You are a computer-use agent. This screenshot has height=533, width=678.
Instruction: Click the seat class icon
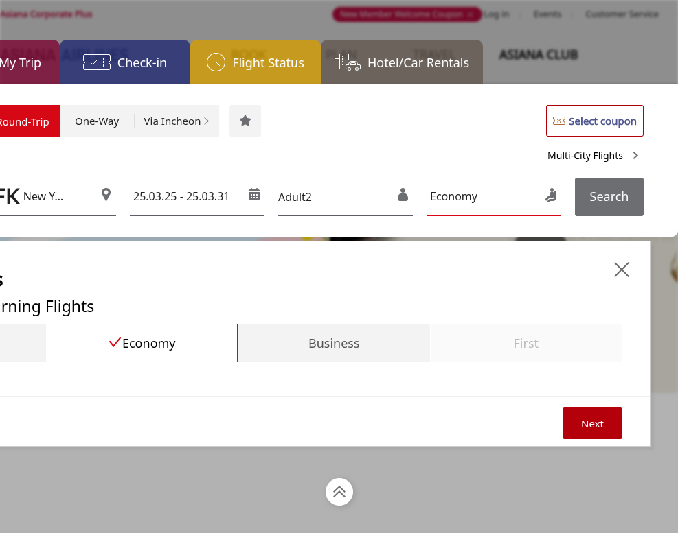[551, 196]
